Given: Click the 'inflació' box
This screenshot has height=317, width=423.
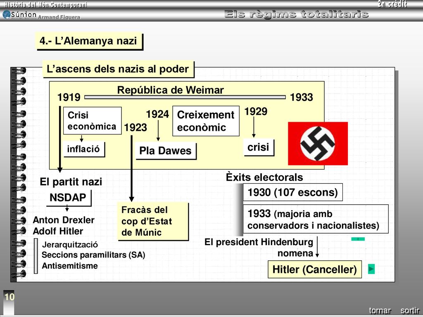Looking at the screenshot, I should (x=83, y=149).
